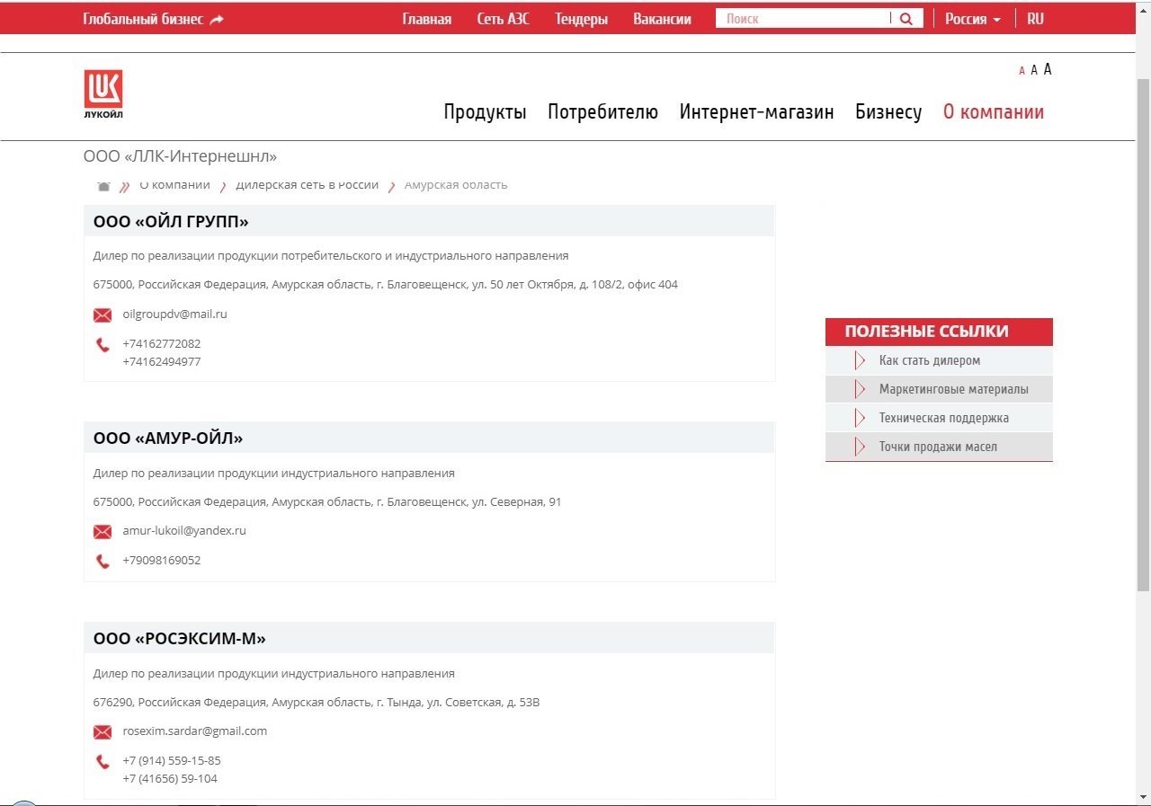This screenshot has height=806, width=1151.
Task: Switch language via the RU selector
Action: [x=1035, y=19]
